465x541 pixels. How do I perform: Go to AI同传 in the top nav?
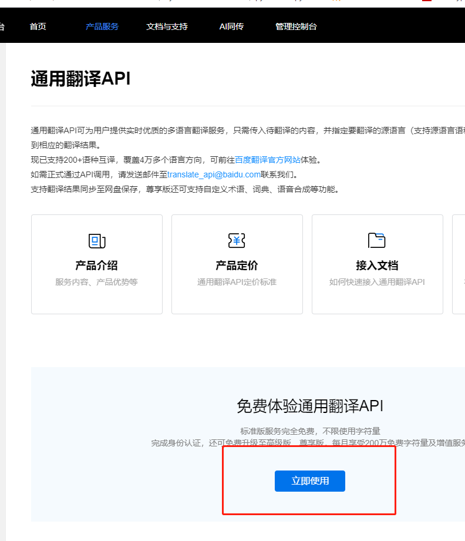tap(231, 26)
